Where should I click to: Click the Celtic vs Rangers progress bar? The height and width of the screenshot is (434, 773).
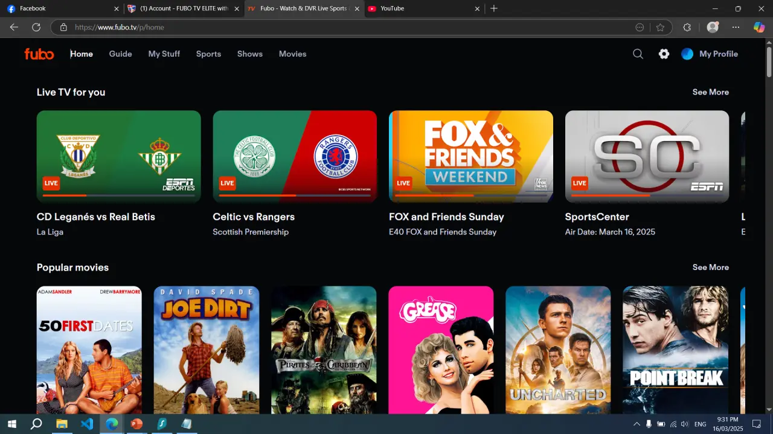pos(295,195)
